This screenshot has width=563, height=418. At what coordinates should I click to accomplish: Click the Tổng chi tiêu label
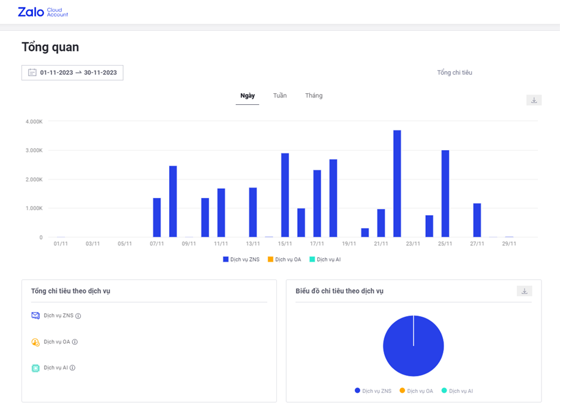[x=454, y=72]
